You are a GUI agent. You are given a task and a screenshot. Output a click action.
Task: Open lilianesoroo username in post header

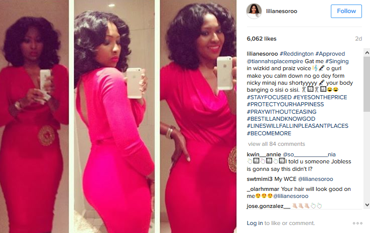(282, 11)
